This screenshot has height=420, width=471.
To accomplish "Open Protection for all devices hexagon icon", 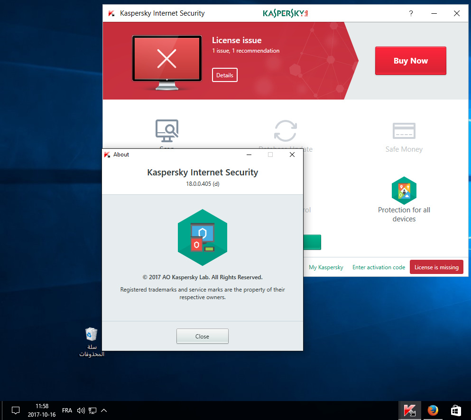I will tap(404, 191).
